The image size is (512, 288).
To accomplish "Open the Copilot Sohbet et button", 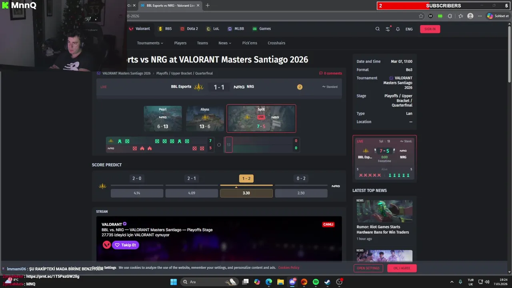I will pyautogui.click(x=498, y=16).
